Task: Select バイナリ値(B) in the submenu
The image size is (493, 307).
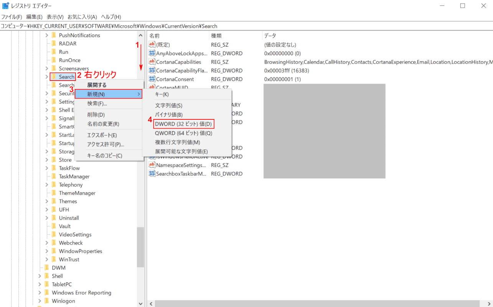Action: [x=187, y=115]
